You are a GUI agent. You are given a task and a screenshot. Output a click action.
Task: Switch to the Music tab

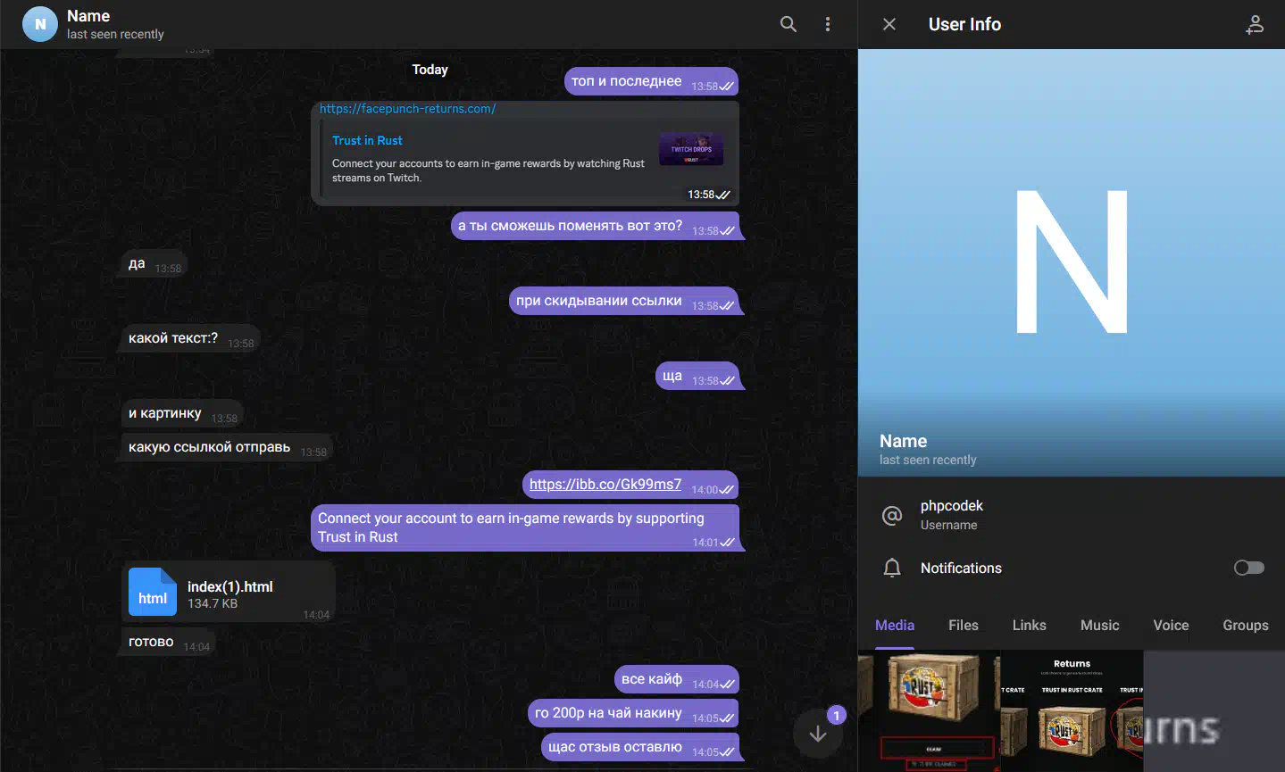click(x=1100, y=625)
